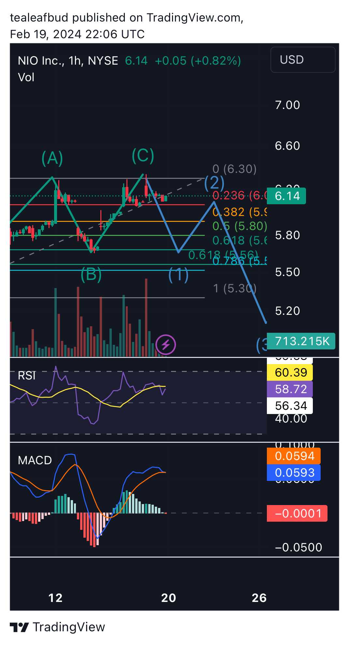Click the −0.0500 MACD axis label

[x=298, y=547]
